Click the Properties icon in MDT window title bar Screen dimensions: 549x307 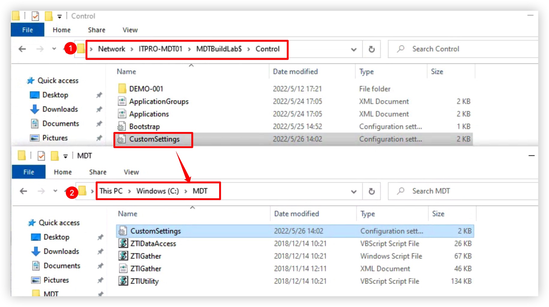pos(41,156)
